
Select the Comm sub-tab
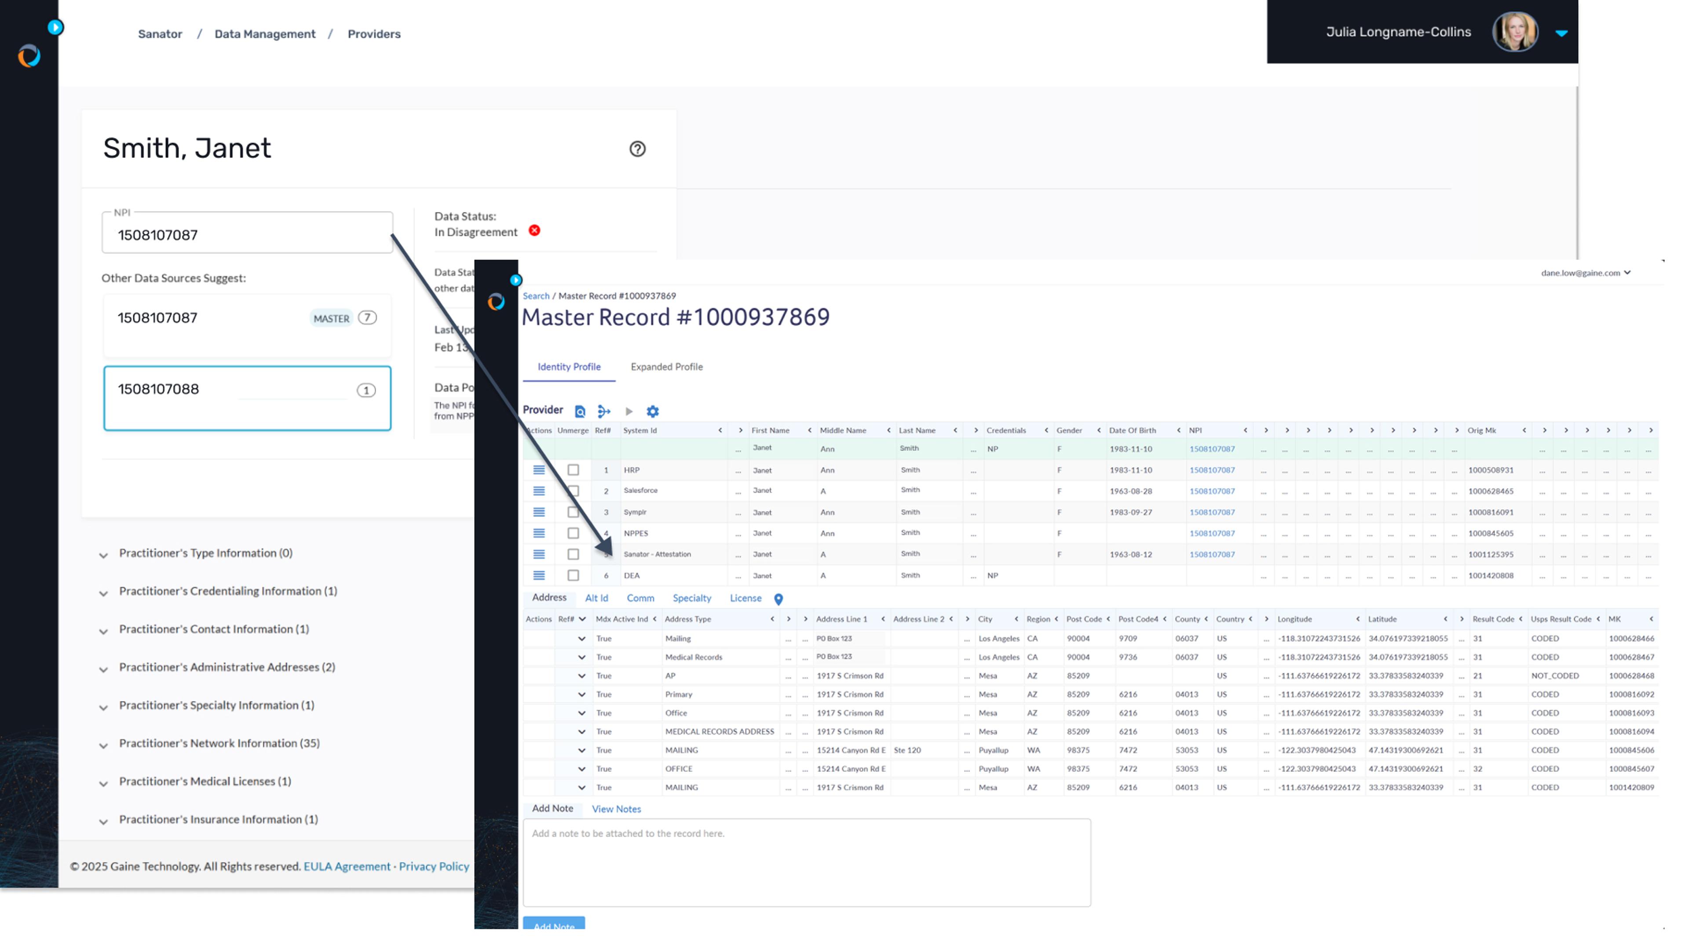coord(640,598)
